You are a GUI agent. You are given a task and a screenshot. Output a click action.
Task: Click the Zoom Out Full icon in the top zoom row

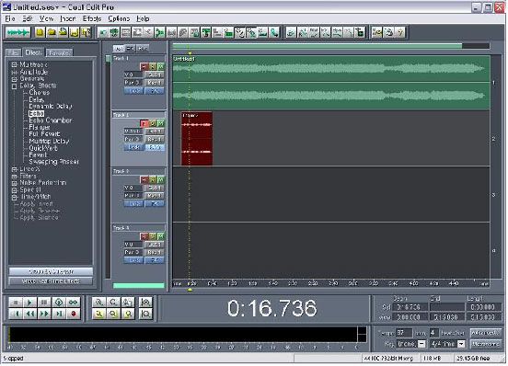(128, 303)
